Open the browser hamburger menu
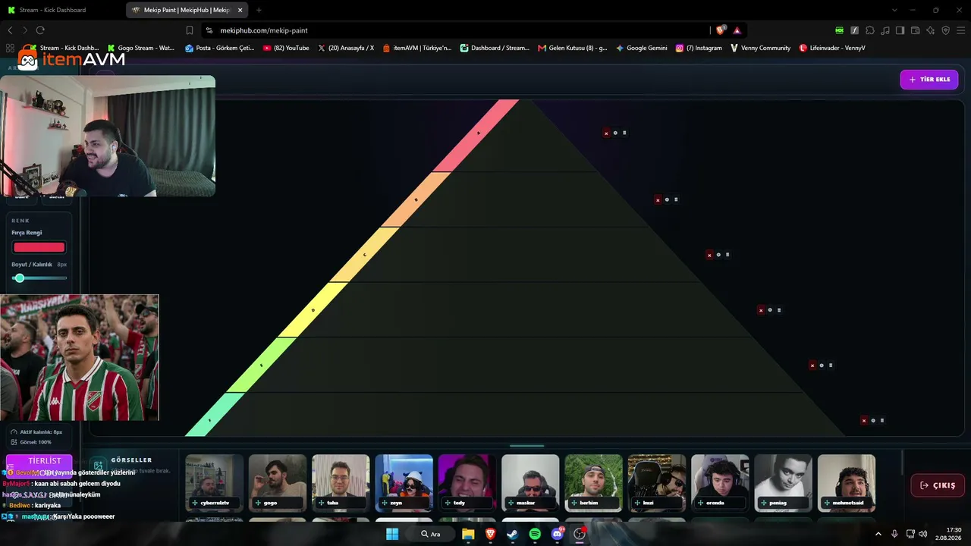971x546 pixels. point(961,30)
